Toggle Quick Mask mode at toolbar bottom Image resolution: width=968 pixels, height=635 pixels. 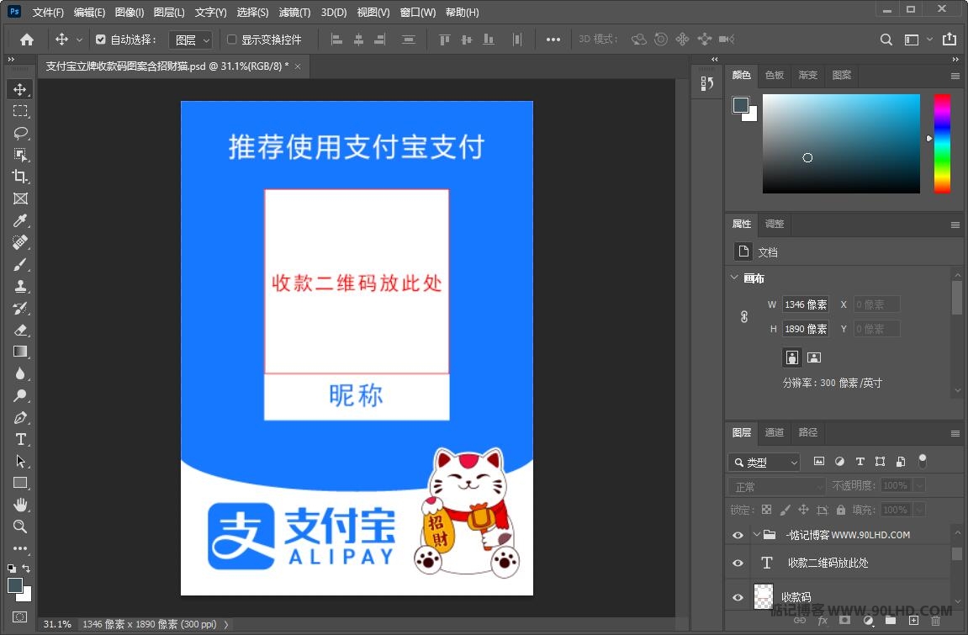(x=19, y=616)
